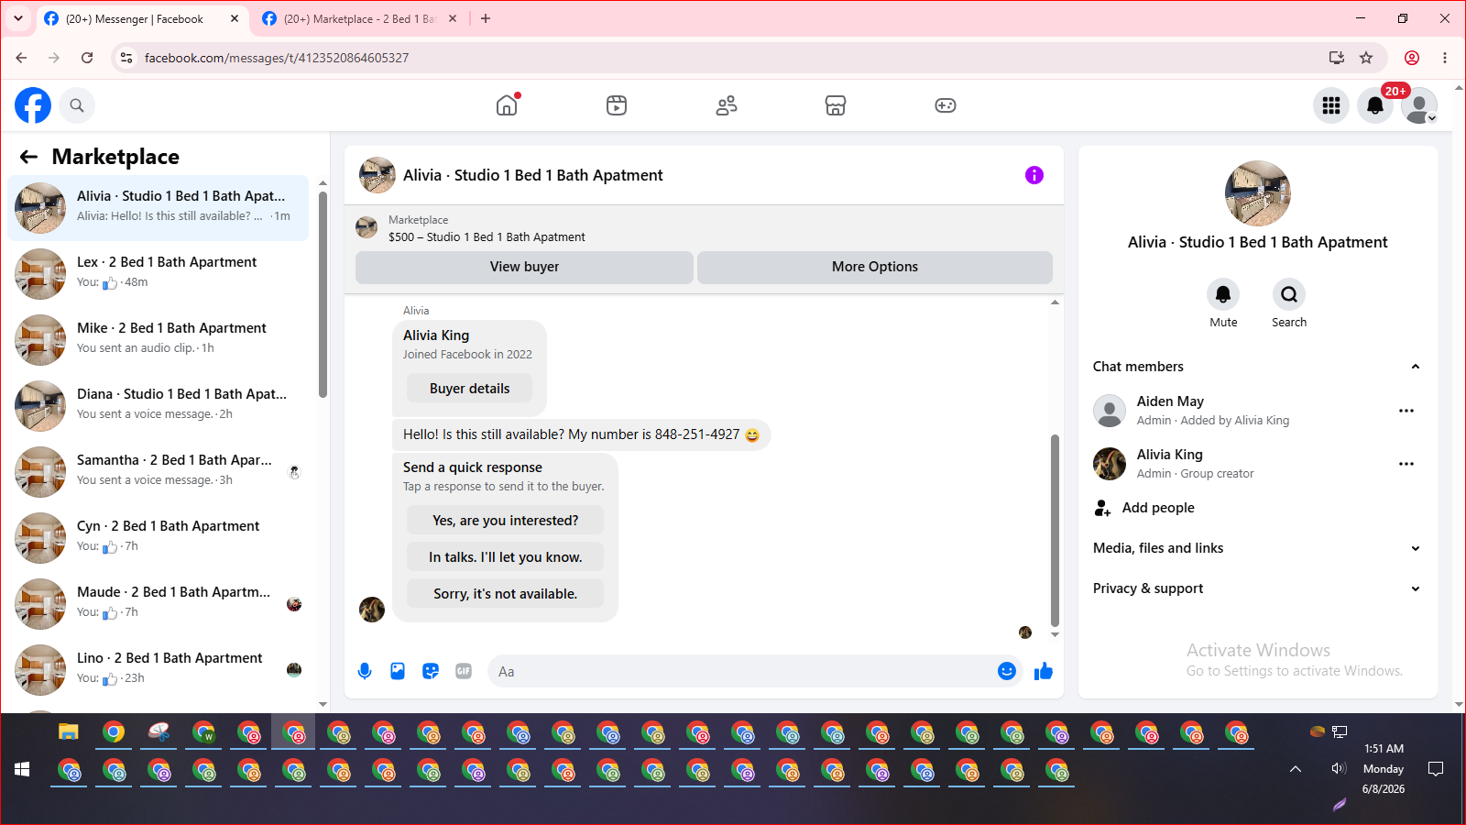Screen dimensions: 1466x825
Task: Click the address bar URL
Action: (x=277, y=58)
